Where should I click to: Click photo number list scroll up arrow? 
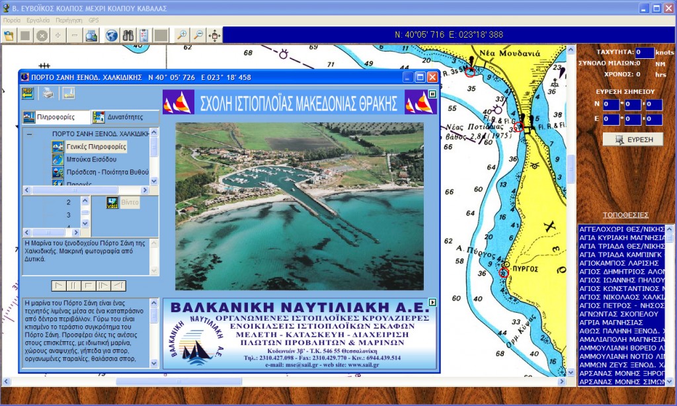coord(85,201)
